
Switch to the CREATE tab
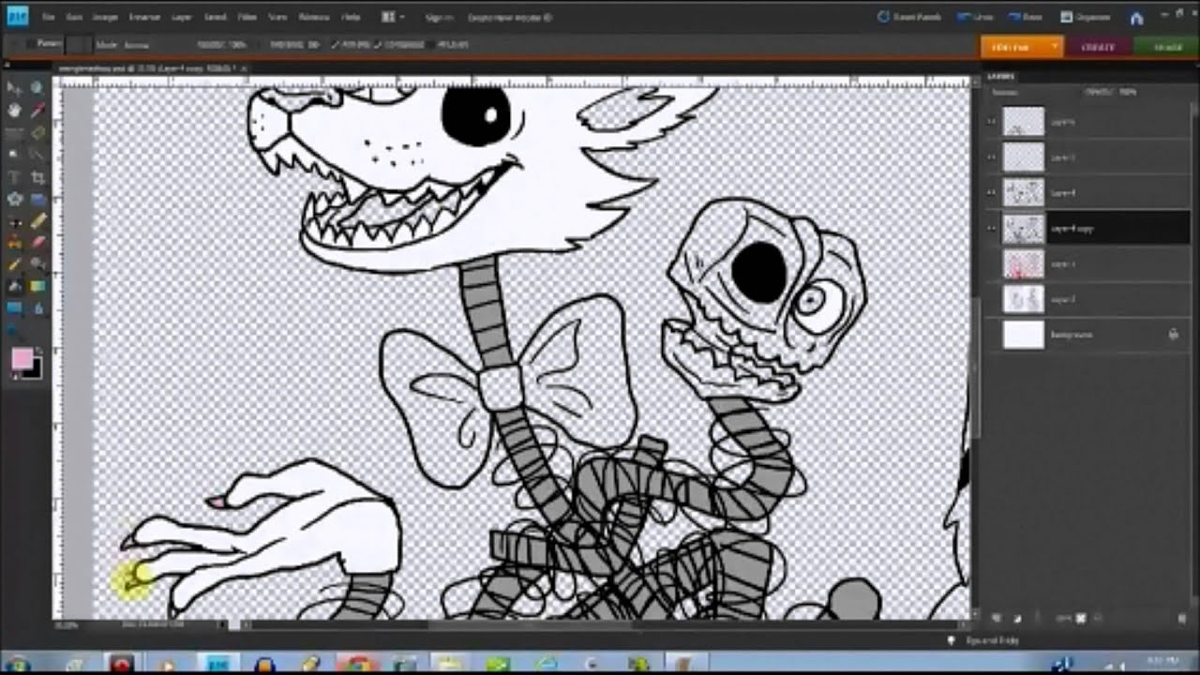pos(1098,46)
